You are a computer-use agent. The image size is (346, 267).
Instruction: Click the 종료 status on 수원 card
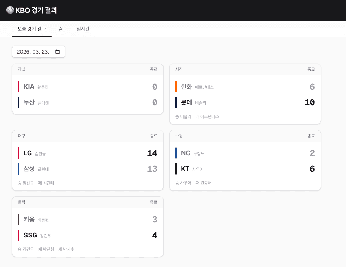click(x=311, y=136)
